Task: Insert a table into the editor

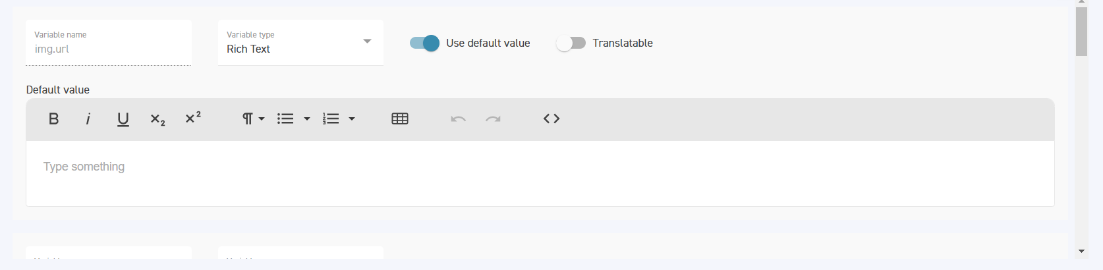Action: (x=400, y=119)
